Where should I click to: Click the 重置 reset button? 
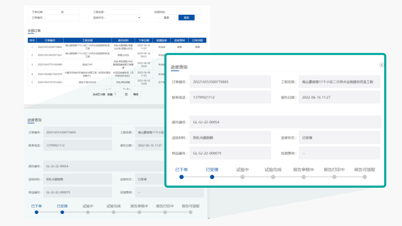click(166, 18)
